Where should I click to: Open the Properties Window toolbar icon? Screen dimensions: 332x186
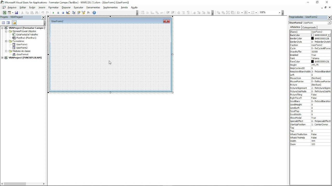tap(79, 12)
